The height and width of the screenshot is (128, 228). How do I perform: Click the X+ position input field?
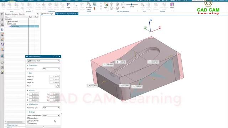[55, 94]
